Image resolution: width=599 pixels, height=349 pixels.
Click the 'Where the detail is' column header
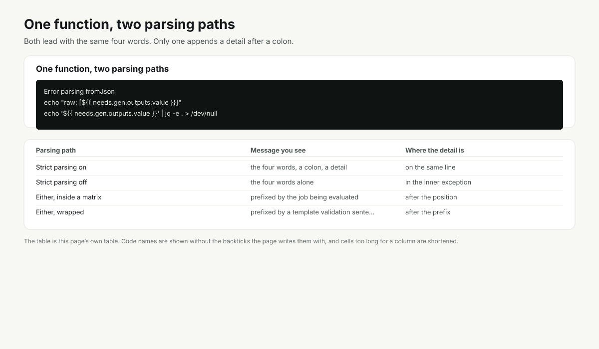tap(435, 150)
